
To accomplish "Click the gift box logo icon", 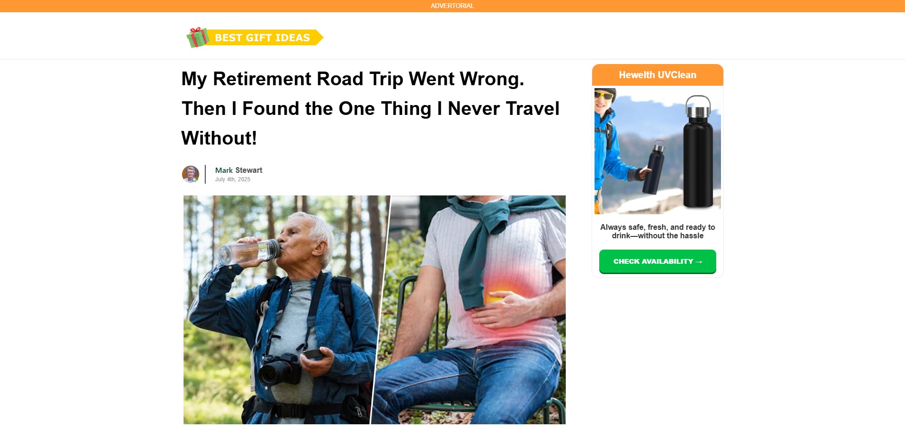I will 198,37.
